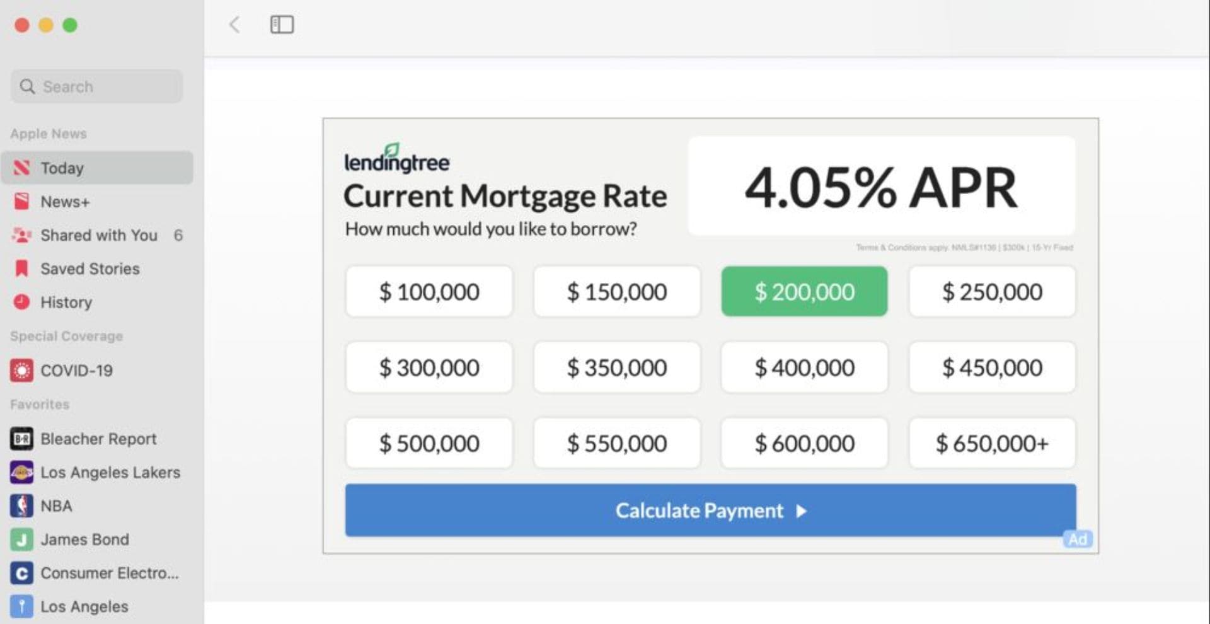Click the Search field
This screenshot has width=1210, height=624.
pos(98,86)
